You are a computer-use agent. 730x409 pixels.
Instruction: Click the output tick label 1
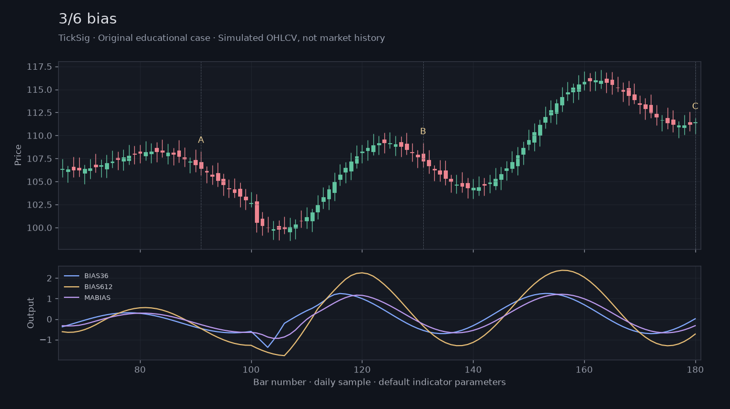pos(50,299)
